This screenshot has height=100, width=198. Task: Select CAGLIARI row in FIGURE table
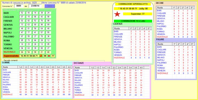pyautogui.click(x=176, y=50)
